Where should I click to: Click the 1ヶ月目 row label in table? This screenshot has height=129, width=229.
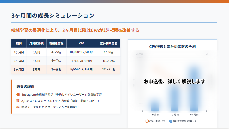19,52
